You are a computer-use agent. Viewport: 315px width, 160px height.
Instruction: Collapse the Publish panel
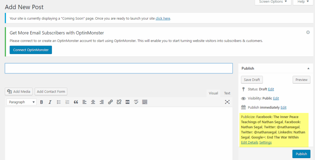click(308, 69)
